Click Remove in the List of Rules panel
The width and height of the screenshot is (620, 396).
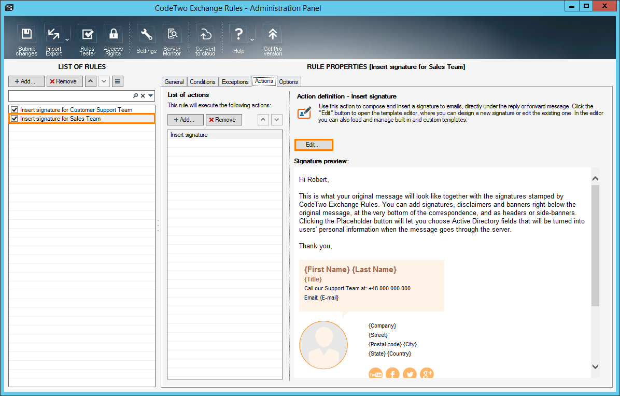point(64,81)
